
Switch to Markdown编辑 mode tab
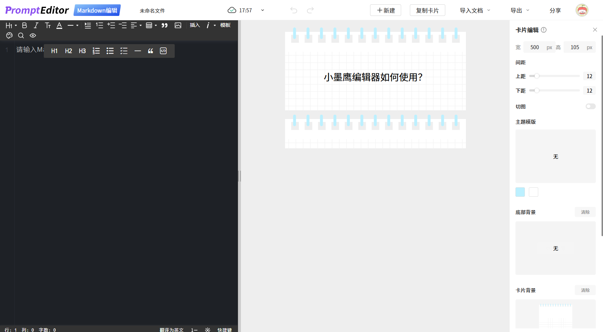97,10
